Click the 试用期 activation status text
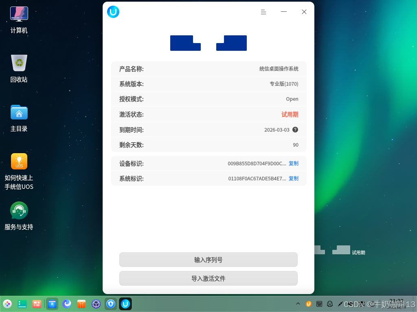 tap(290, 114)
